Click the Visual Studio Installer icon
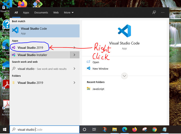 coord(14,55)
